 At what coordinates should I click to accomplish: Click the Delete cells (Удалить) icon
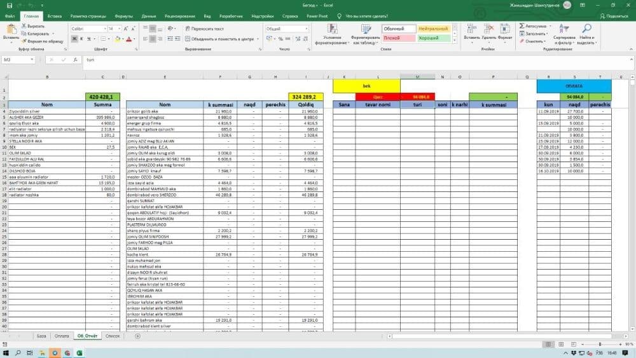coord(488,29)
